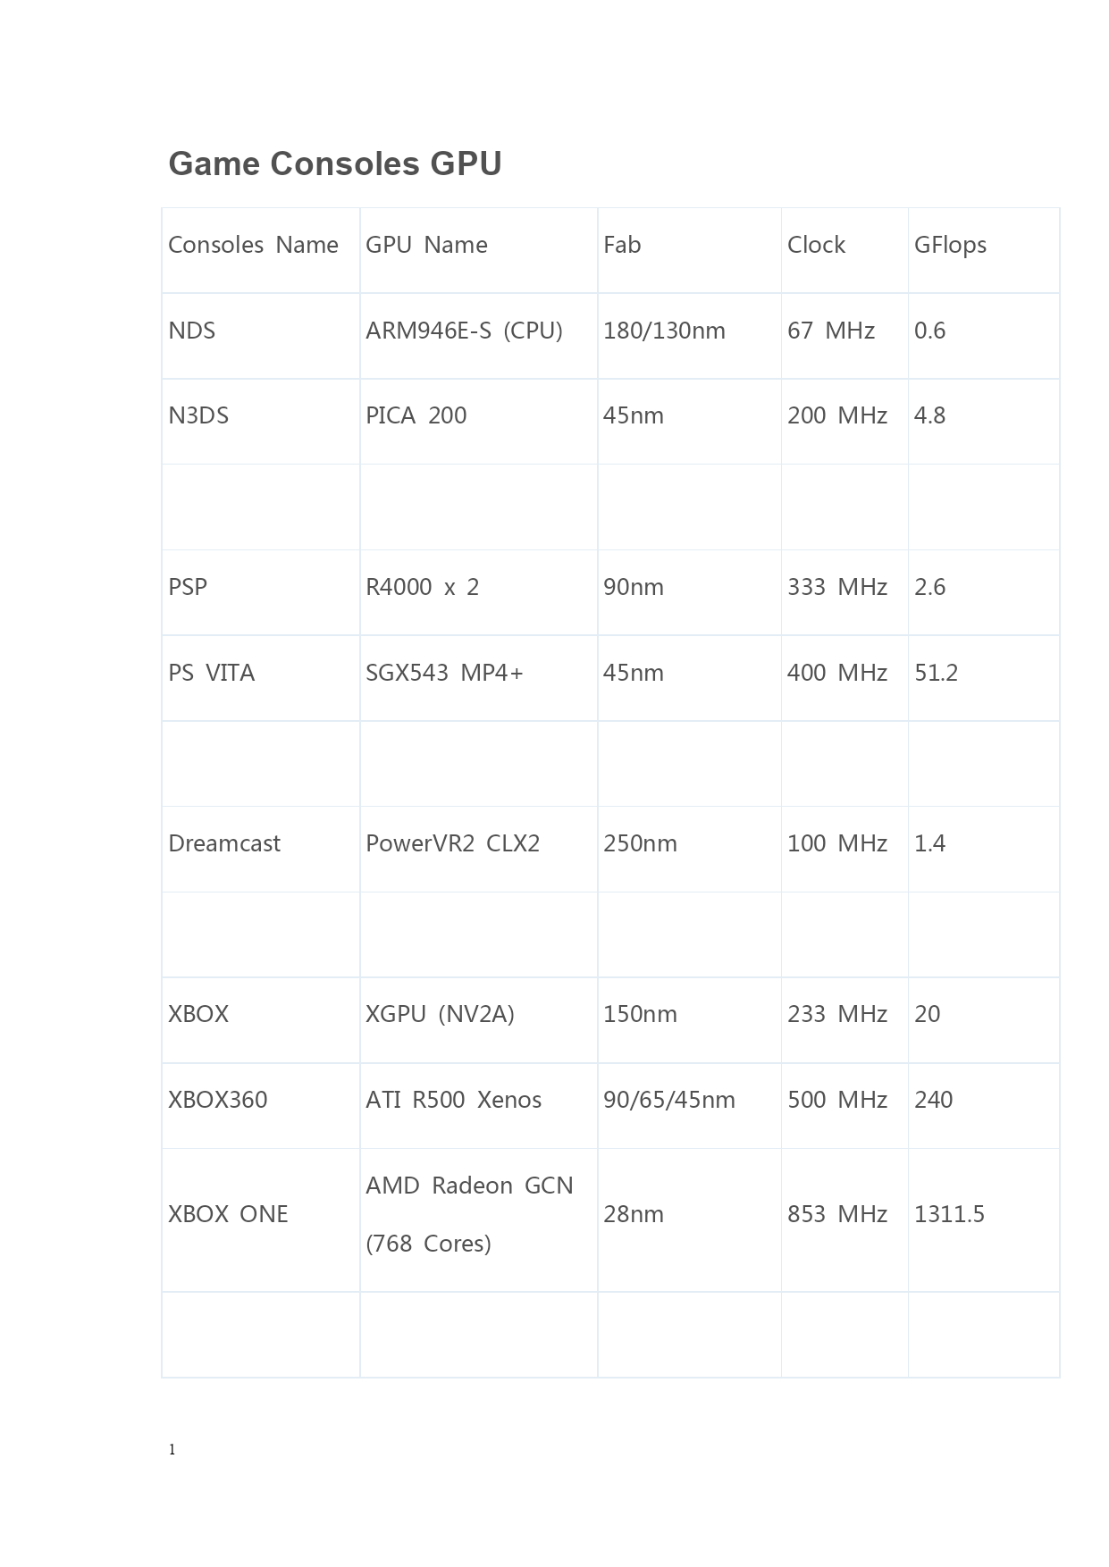Select the 90/65/45nm fab cell

click(690, 1106)
